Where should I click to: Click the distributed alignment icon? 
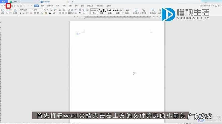[x=72, y=13]
